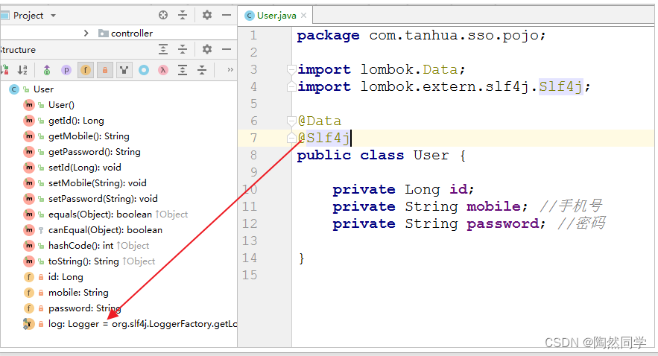Toggle Sort Alphabetically in Structure toolbar

coord(22,70)
